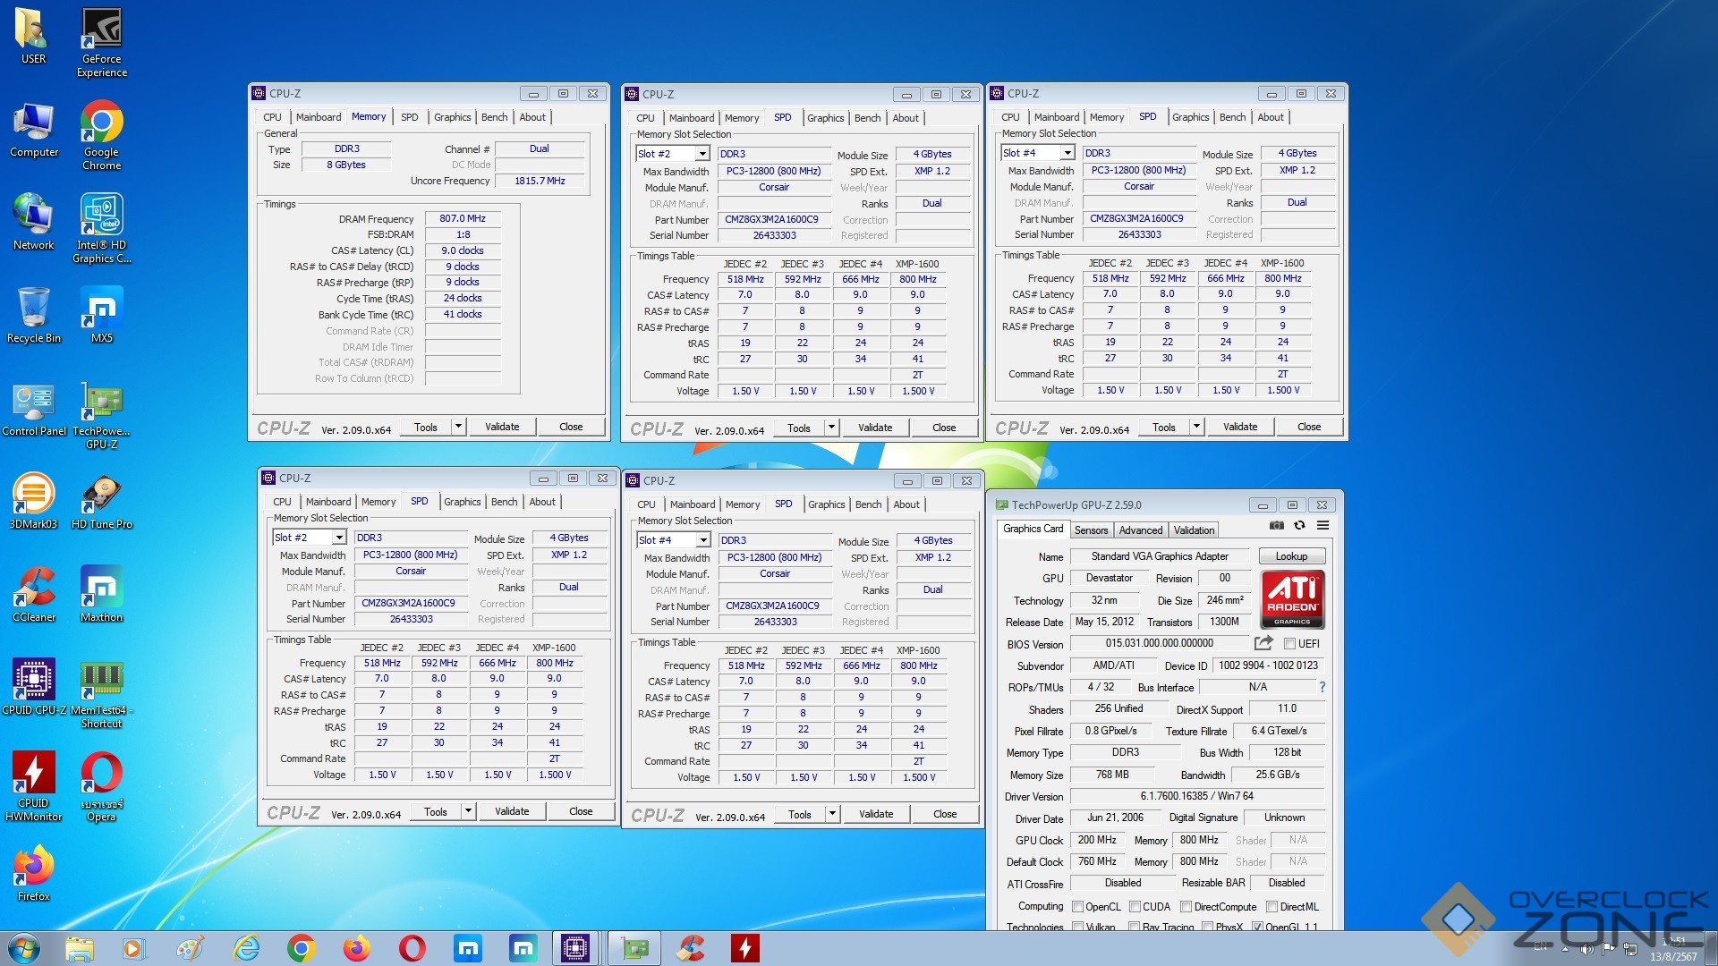1718x966 pixels.
Task: Open the MX5 desktop shortcut
Action: tap(102, 315)
